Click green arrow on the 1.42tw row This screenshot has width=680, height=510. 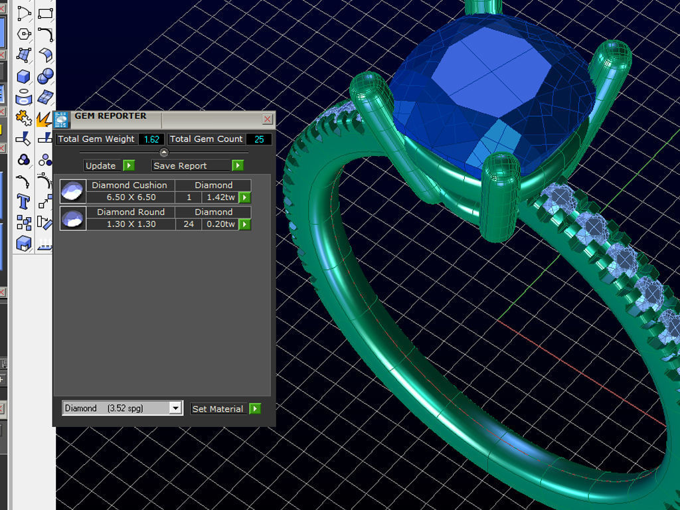(x=245, y=198)
